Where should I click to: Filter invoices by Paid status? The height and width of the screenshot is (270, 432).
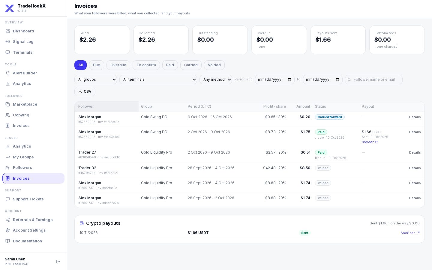pyautogui.click(x=170, y=65)
